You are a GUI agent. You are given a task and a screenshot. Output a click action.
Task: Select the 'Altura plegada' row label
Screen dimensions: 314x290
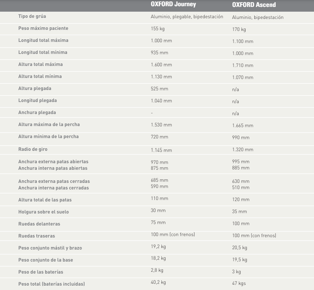35,89
